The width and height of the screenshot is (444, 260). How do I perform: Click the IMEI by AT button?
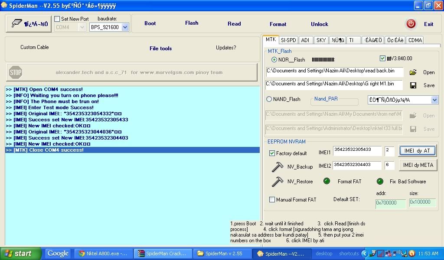click(418, 151)
